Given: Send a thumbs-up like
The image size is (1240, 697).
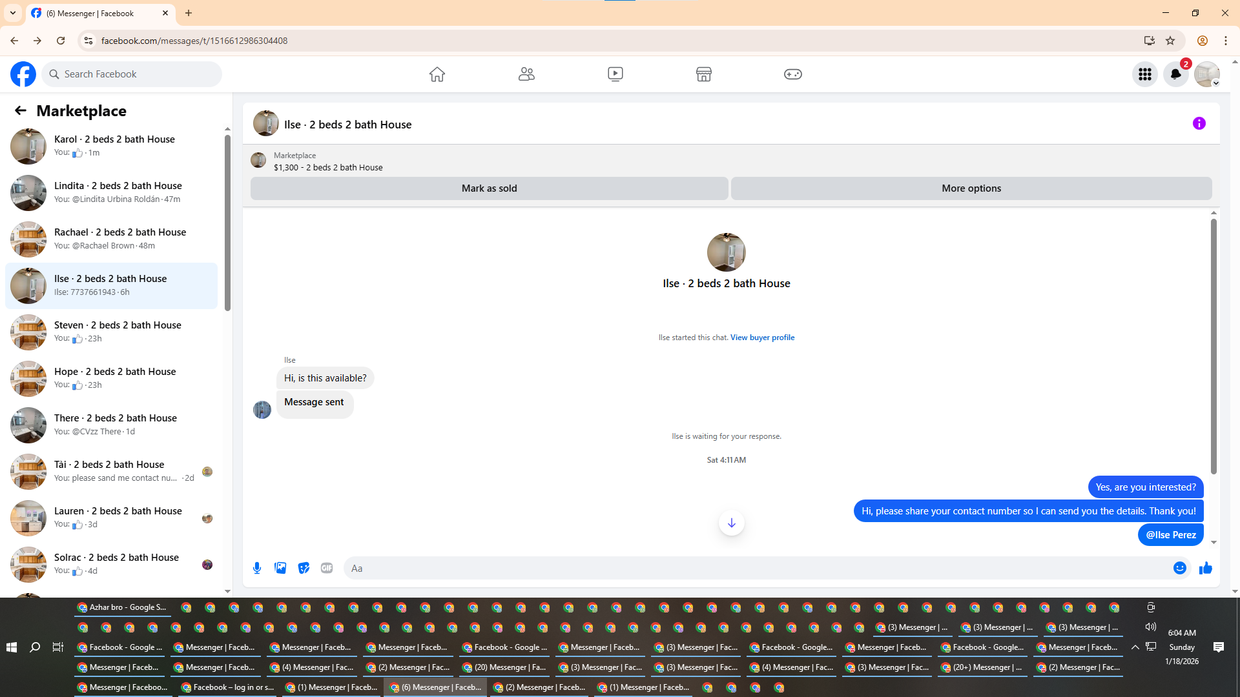Looking at the screenshot, I should tap(1205, 568).
